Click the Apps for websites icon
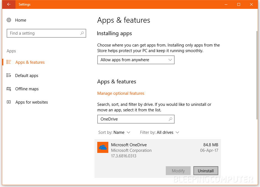Screen dimensions: 260x187 point(9,102)
